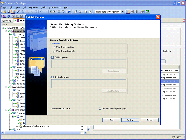Click the outline vertical scrollbar down arrow
The image size is (186, 140).
tap(88, 129)
